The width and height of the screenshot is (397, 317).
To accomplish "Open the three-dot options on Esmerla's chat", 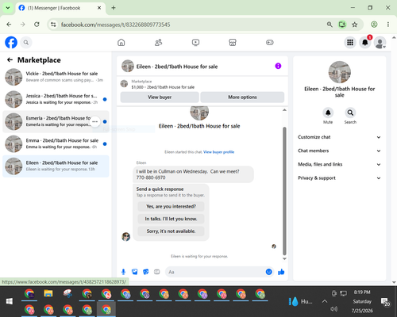I will 95,121.
